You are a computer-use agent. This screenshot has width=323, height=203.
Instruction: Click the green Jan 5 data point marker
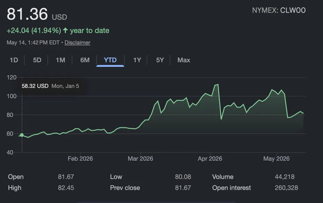[22, 135]
